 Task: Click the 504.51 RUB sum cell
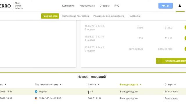[x=94, y=98]
